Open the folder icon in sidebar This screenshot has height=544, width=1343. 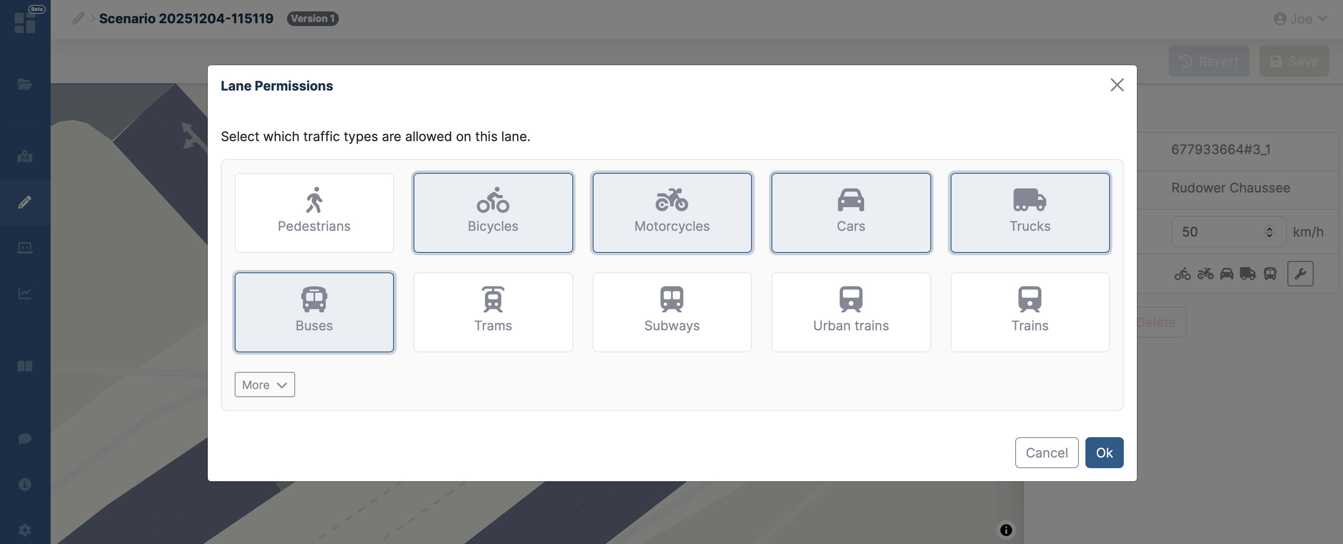pos(24,84)
